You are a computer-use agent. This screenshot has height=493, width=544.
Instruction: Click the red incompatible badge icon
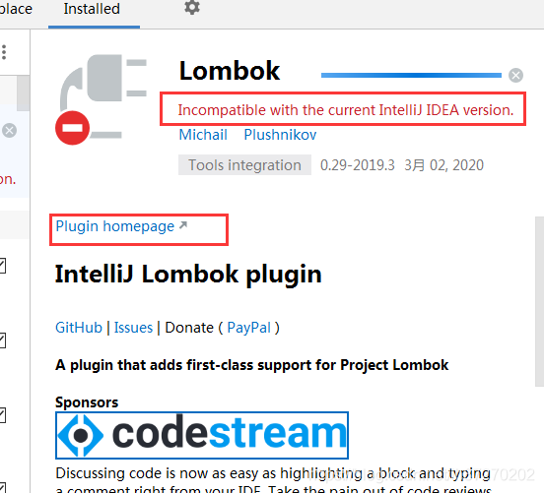[73, 128]
